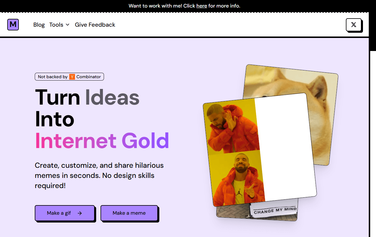Click Drake rejecting panel in meme card
Viewport: 376px width, 237px height.
pos(232,127)
